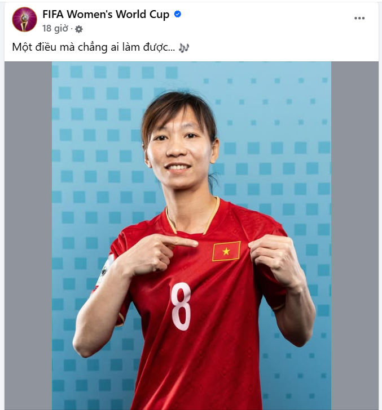Click the gold collar trim of jersey

click(192, 217)
